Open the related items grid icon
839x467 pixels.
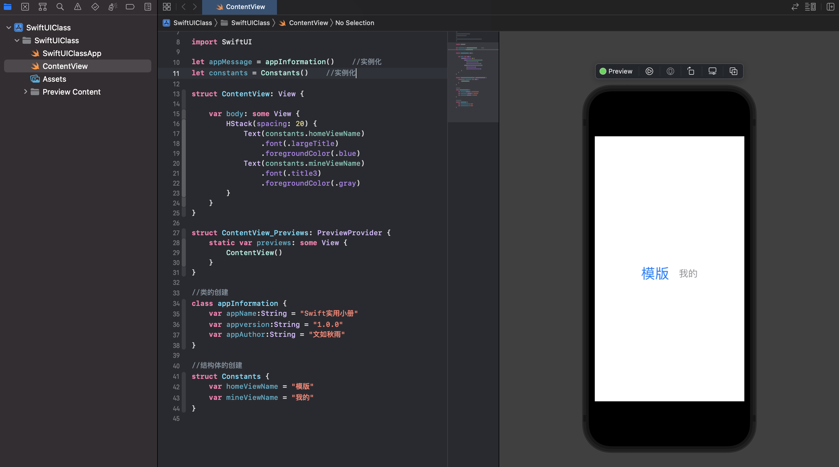(x=167, y=7)
